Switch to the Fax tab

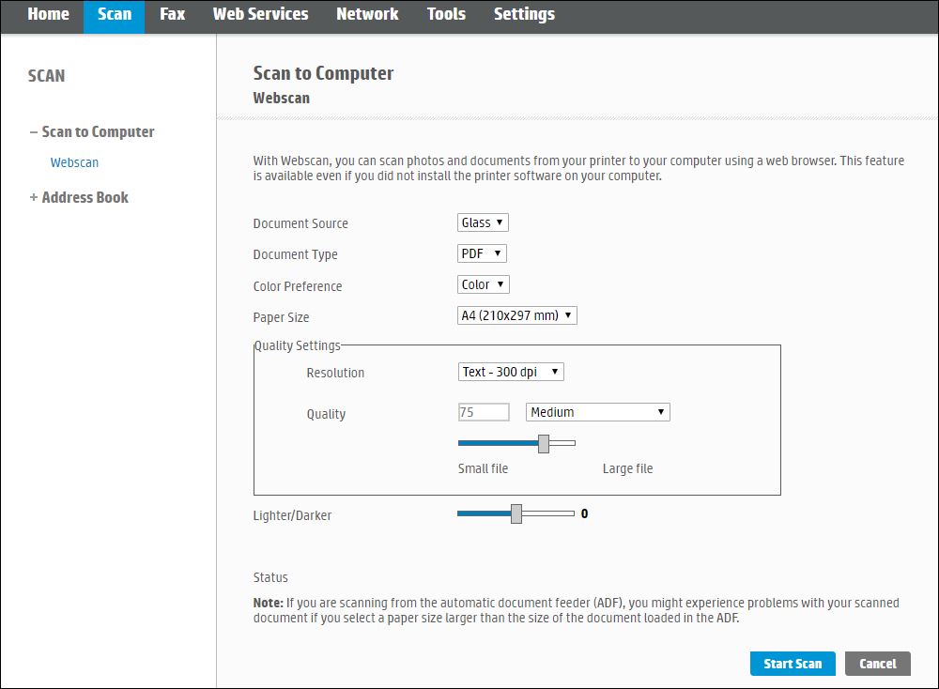(172, 14)
